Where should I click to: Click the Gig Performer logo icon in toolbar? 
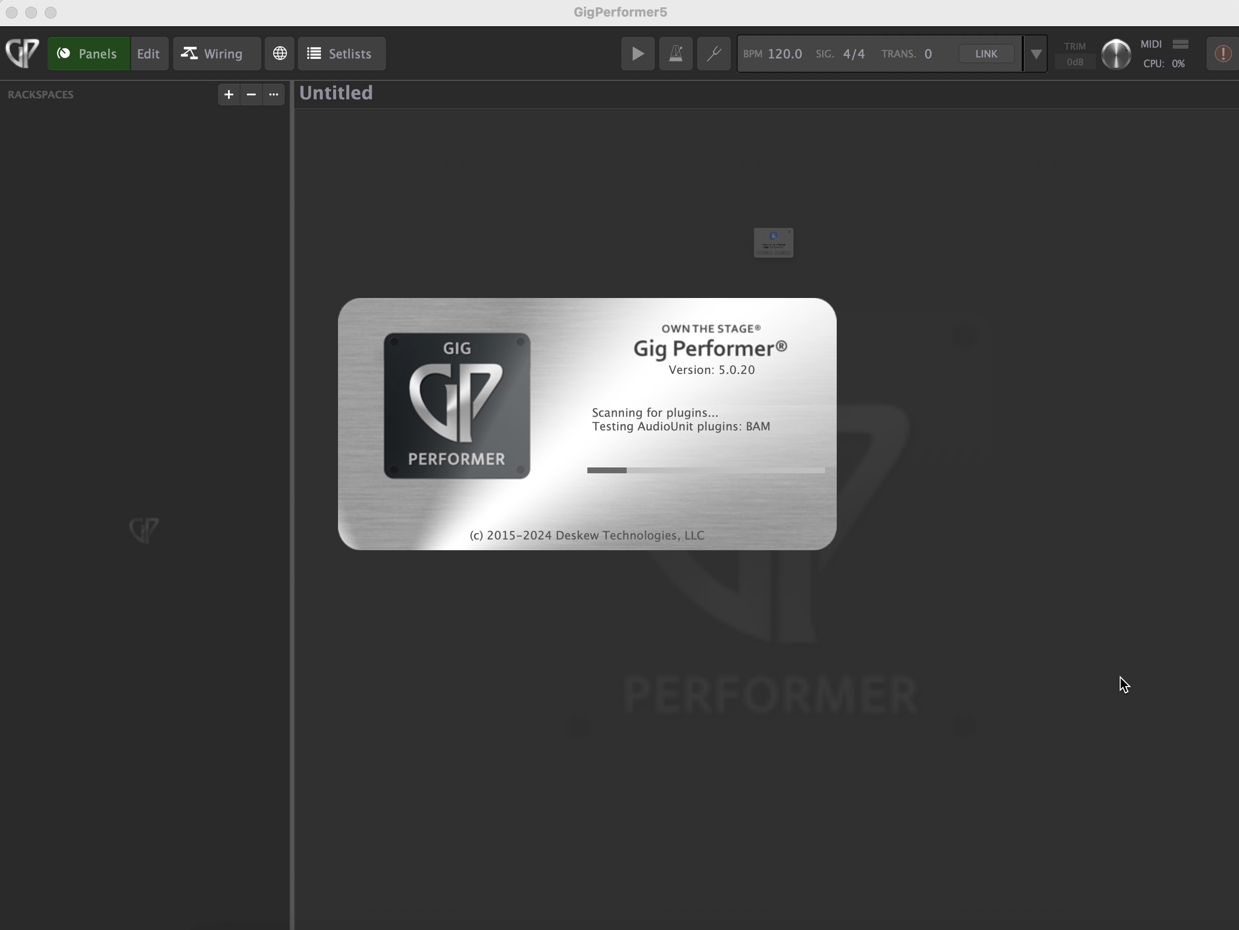click(22, 53)
